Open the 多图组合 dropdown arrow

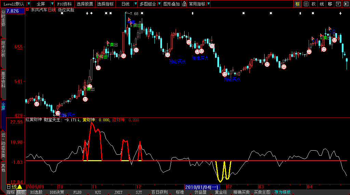click(x=159, y=4)
